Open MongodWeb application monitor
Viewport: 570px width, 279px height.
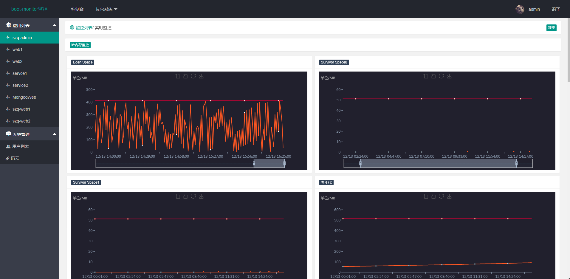30,97
